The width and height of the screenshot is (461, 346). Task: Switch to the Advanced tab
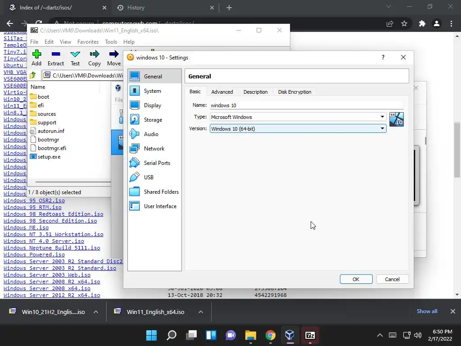point(222,92)
